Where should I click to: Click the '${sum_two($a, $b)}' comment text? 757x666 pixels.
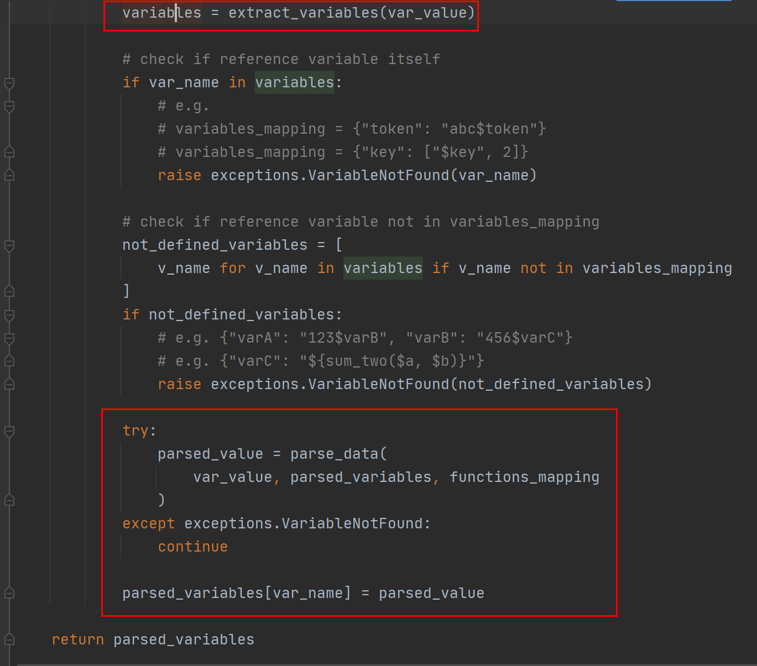(388, 361)
